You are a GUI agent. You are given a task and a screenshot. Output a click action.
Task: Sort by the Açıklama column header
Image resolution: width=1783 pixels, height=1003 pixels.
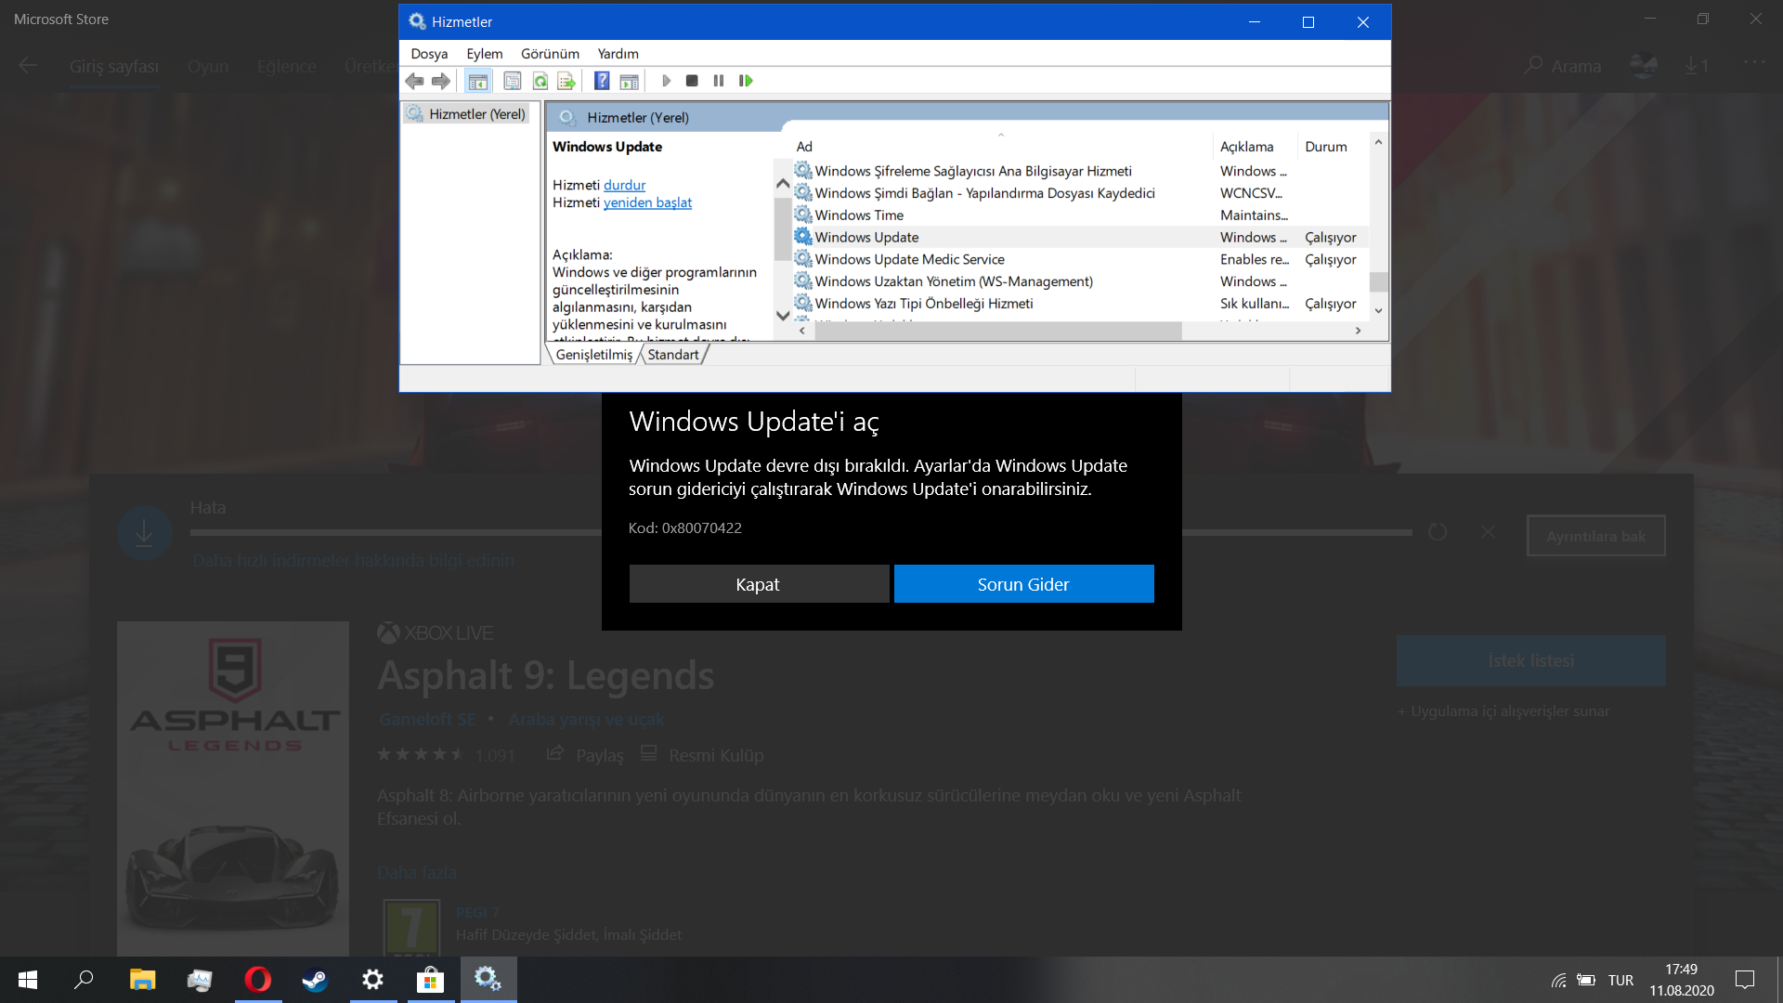click(1254, 147)
